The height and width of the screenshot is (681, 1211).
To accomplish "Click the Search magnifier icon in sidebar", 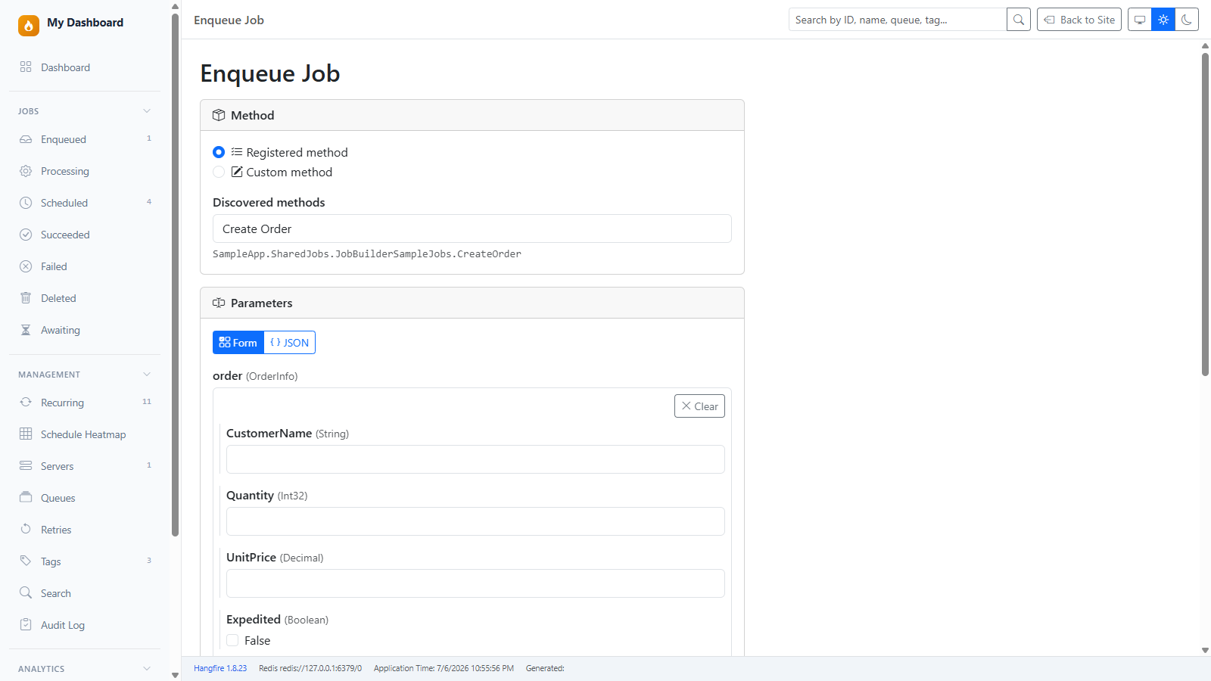I will (26, 593).
